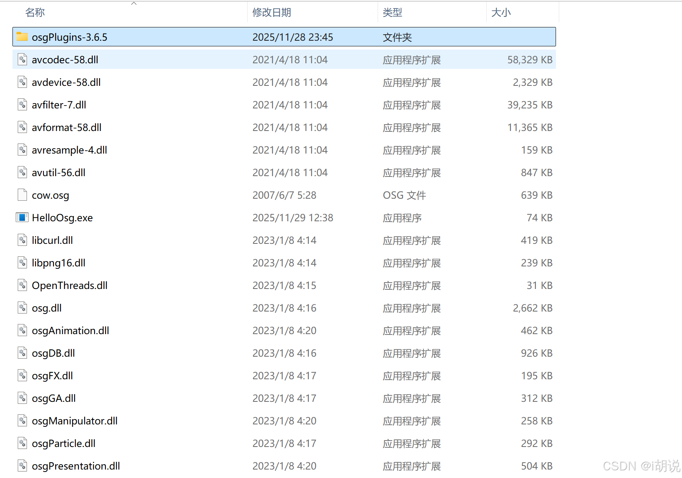Sort files by the 大小 column header
The image size is (682, 478).
click(x=501, y=12)
